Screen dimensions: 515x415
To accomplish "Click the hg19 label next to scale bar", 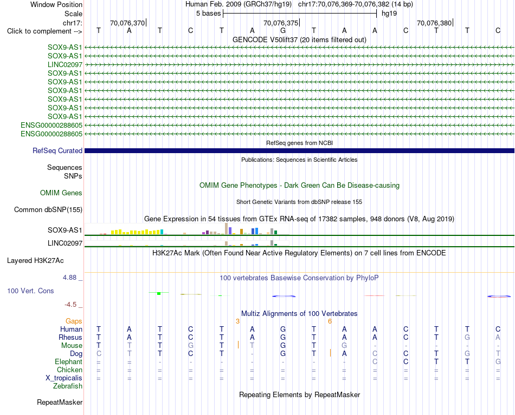I will (x=389, y=14).
